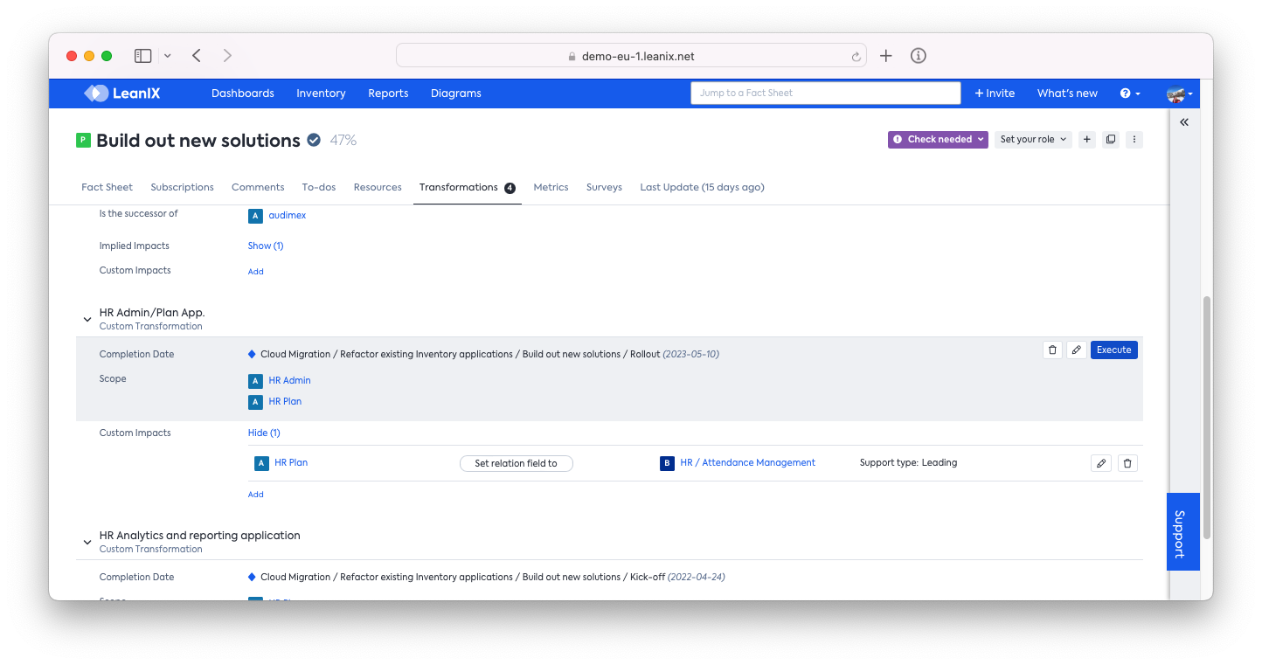The width and height of the screenshot is (1262, 665).
Task: Switch to the To-dos tab
Action: tap(319, 187)
